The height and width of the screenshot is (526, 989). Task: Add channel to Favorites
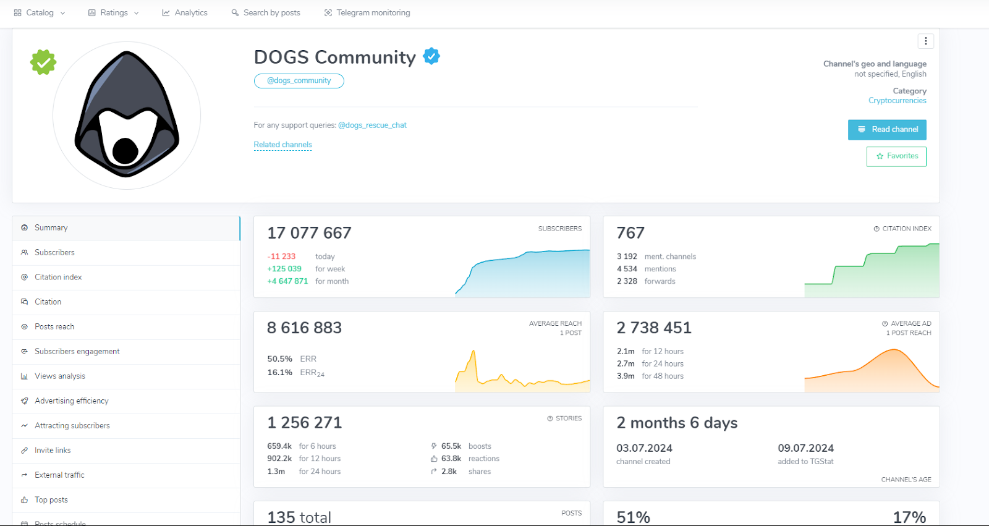click(896, 156)
